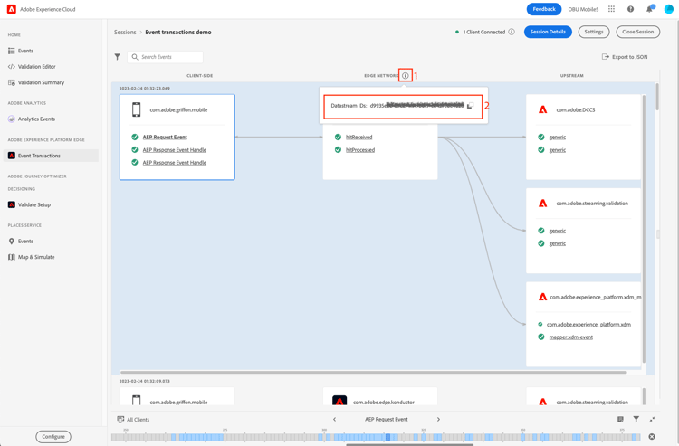The image size is (679, 446).
Task: Click the timeline notes icon
Action: [620, 419]
